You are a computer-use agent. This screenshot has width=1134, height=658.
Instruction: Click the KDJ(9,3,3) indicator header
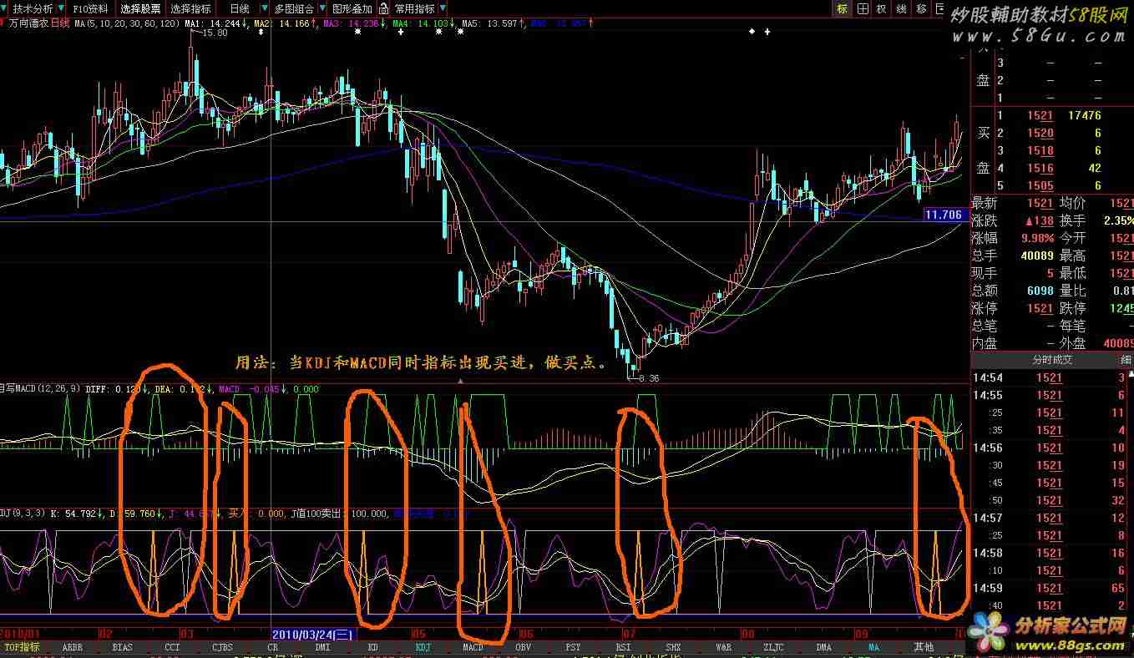[23, 514]
